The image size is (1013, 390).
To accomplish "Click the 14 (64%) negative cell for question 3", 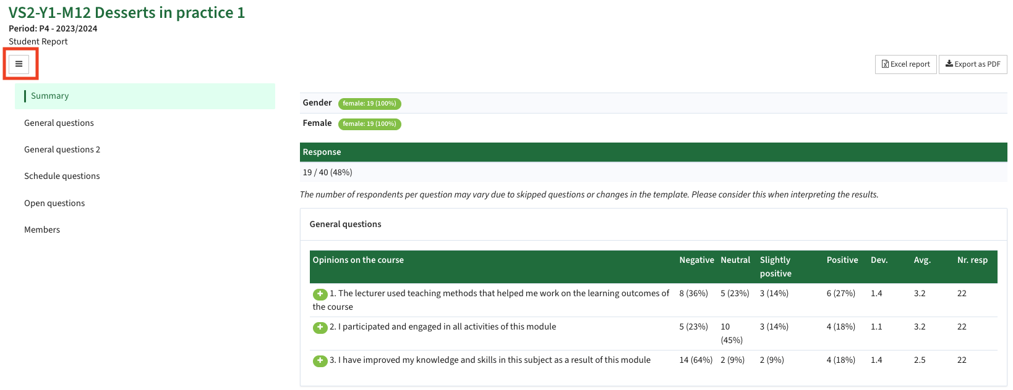I will 696,360.
